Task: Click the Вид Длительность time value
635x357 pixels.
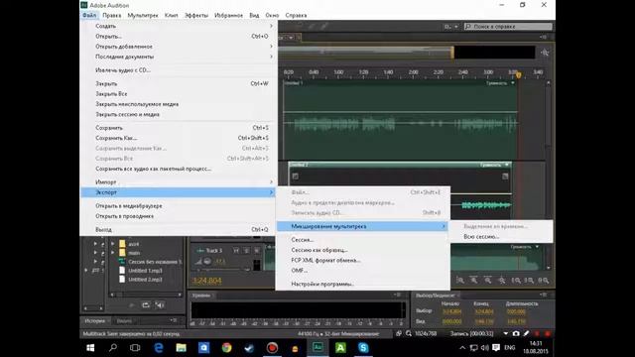Action: (516, 321)
